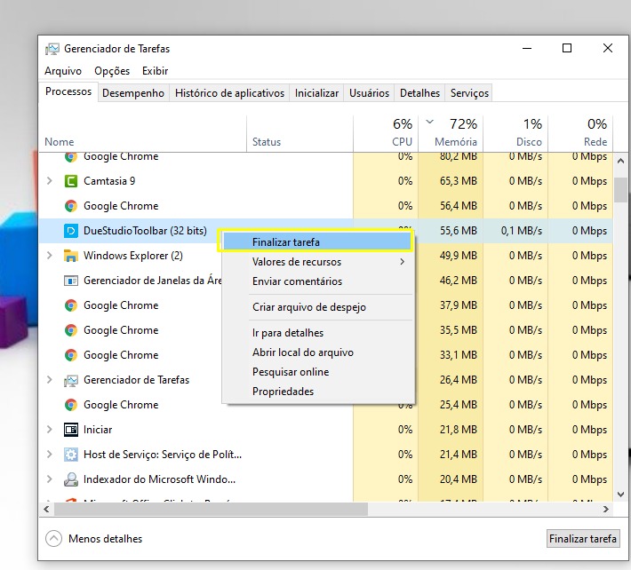Image resolution: width=631 pixels, height=570 pixels.
Task: Click horizontal scrollbar right arrow
Action: coord(605,509)
